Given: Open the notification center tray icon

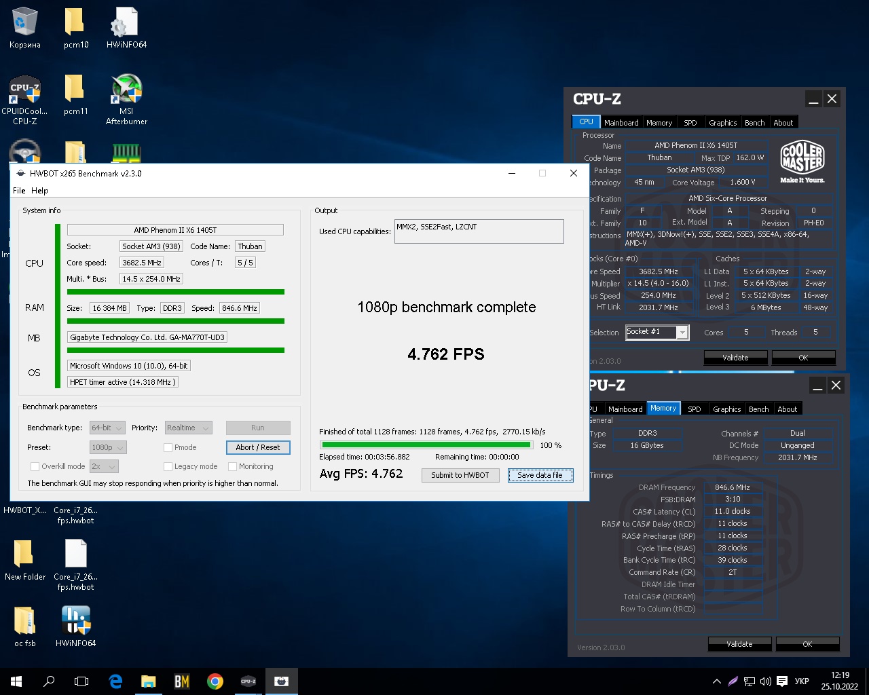Looking at the screenshot, I should tap(782, 681).
